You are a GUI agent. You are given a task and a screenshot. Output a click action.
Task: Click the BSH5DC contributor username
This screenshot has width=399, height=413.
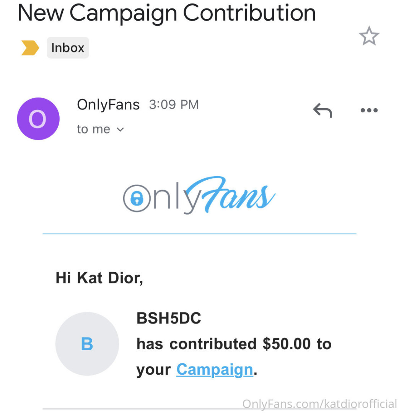[169, 319]
